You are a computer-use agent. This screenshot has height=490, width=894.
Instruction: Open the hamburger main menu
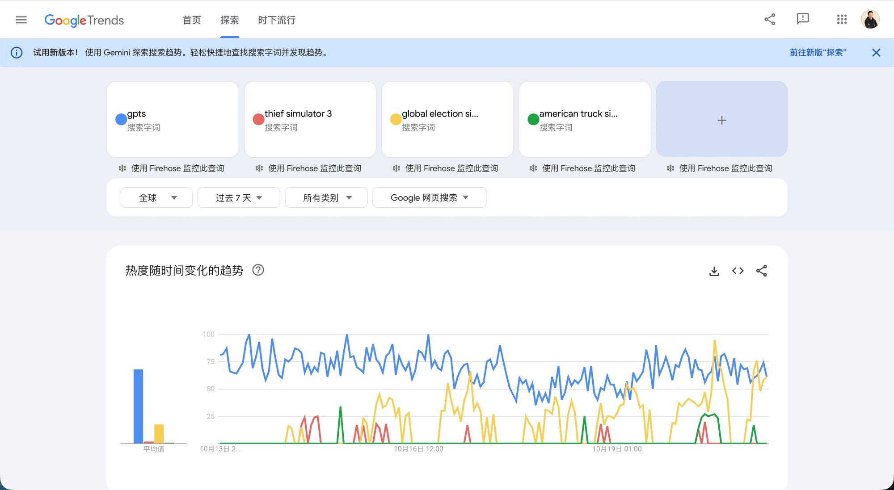coord(21,20)
